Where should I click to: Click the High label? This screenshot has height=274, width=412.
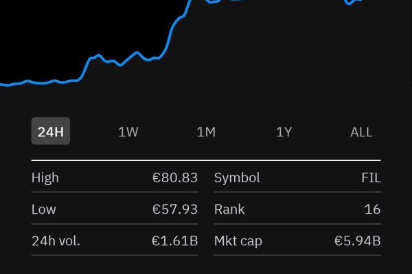click(x=45, y=178)
